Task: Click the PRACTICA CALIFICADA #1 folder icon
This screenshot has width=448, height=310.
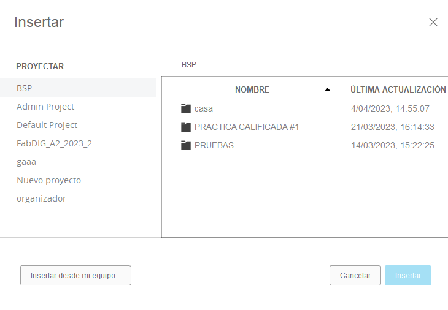Action: click(x=186, y=127)
